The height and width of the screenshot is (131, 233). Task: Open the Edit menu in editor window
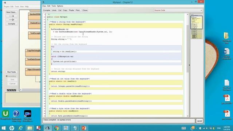click(49, 6)
